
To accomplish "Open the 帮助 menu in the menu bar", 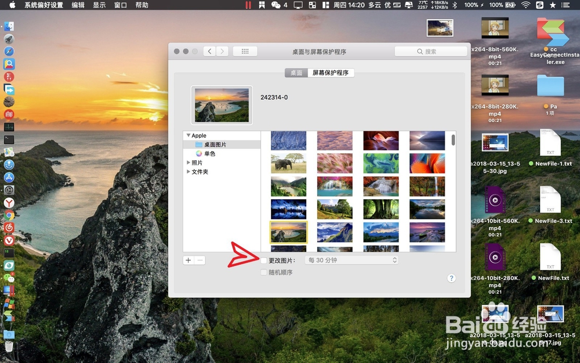I will click(142, 5).
